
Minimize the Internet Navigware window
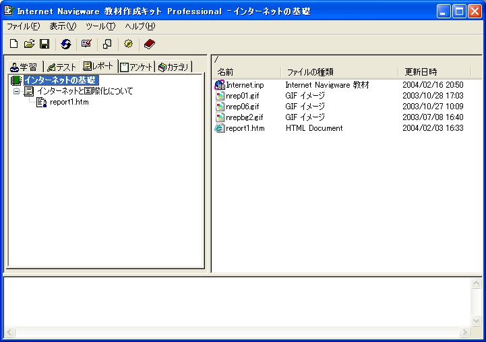point(444,11)
